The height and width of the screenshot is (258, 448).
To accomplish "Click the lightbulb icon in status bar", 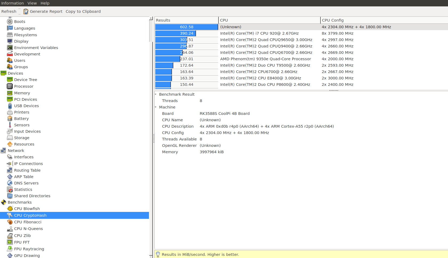I will (158, 255).
